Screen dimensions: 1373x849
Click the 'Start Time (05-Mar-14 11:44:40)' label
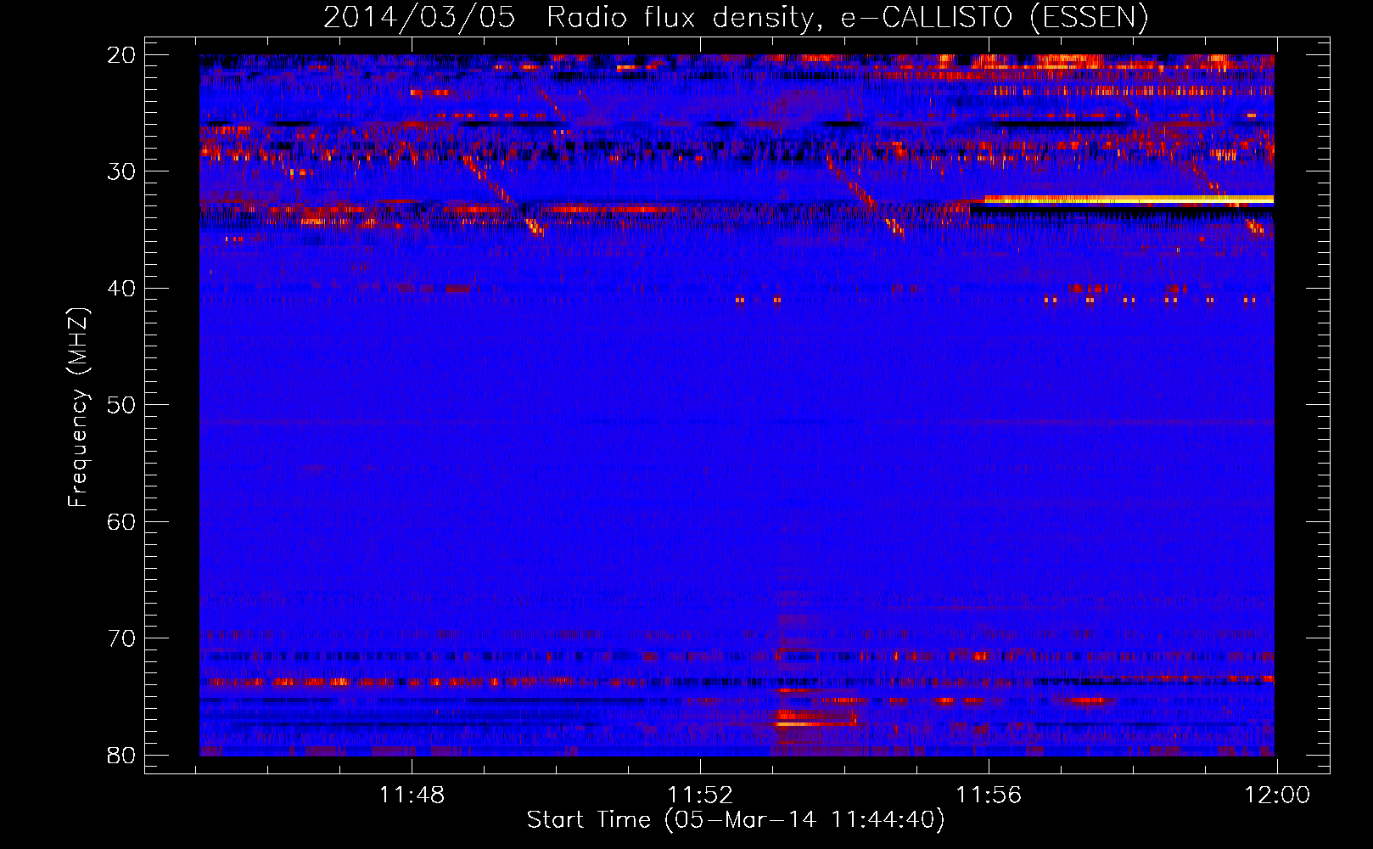736,819
